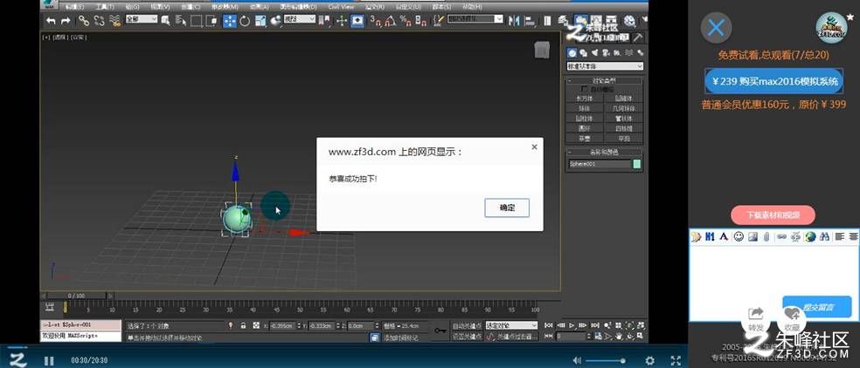Image resolution: width=860 pixels, height=368 pixels.
Task: Select the Unlink Selection tool
Action: point(100,21)
